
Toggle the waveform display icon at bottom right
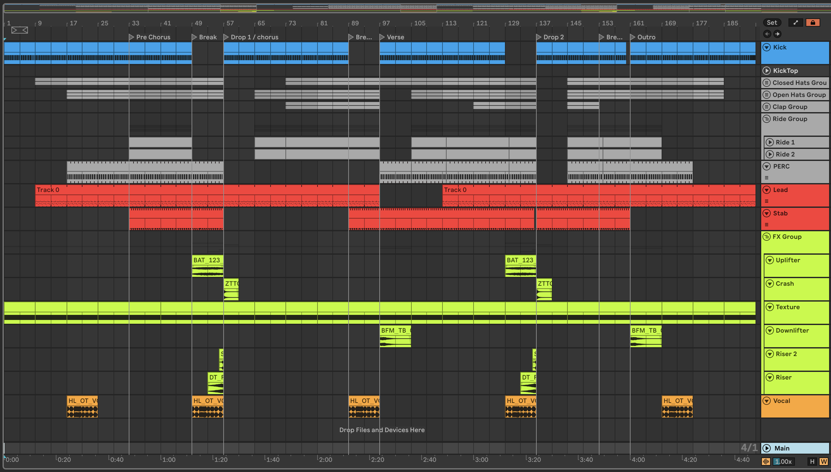(x=766, y=461)
